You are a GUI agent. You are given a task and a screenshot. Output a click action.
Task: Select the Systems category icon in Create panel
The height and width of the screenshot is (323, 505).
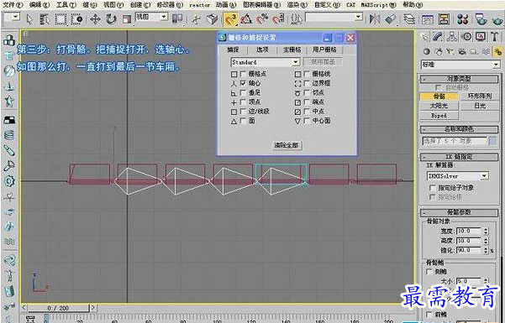tap(498, 51)
